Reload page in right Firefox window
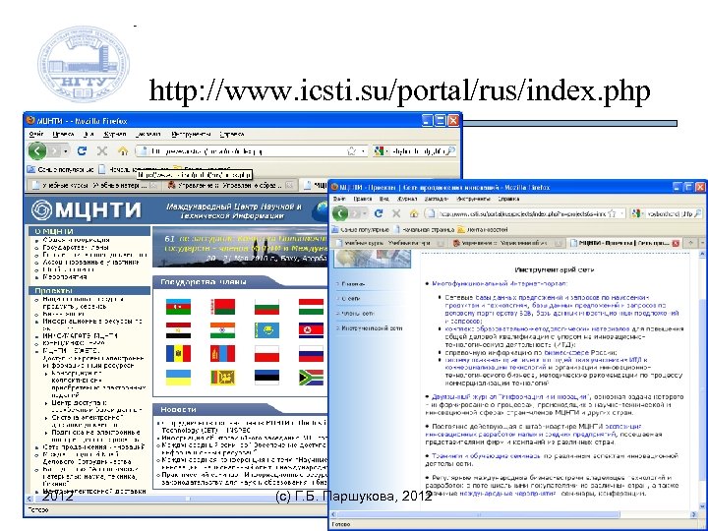The image size is (708, 531). click(x=379, y=213)
